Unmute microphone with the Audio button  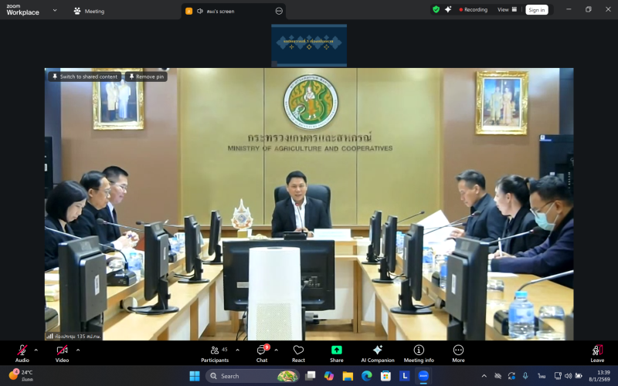click(22, 354)
